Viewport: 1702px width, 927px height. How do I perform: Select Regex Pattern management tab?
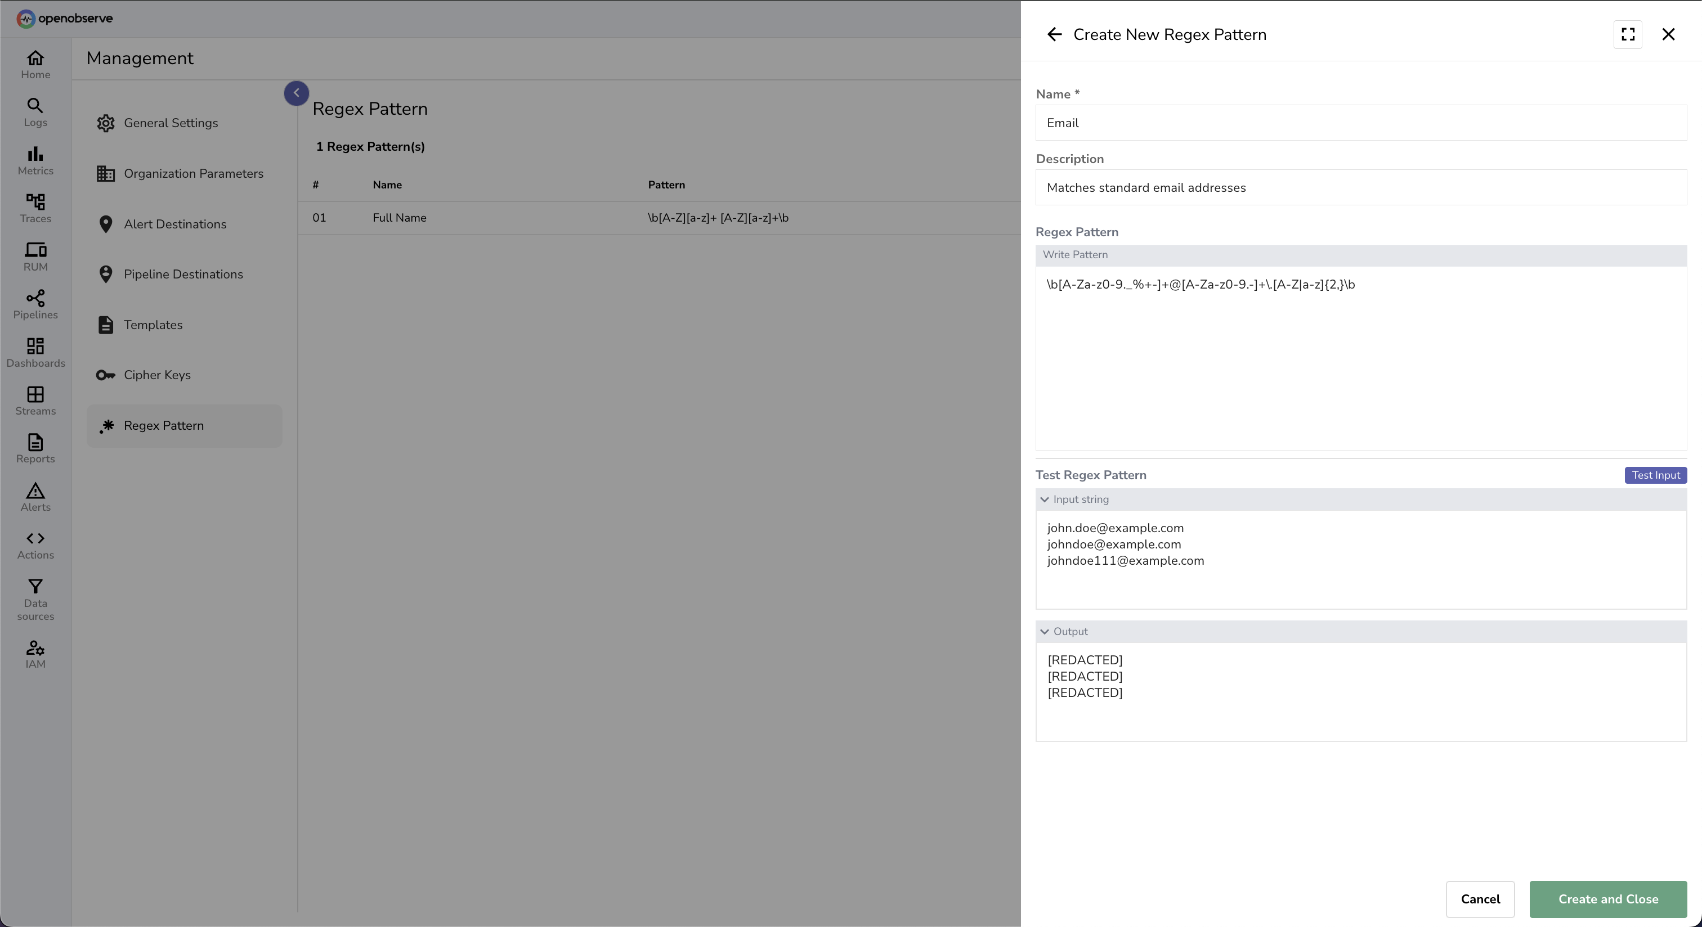(185, 426)
